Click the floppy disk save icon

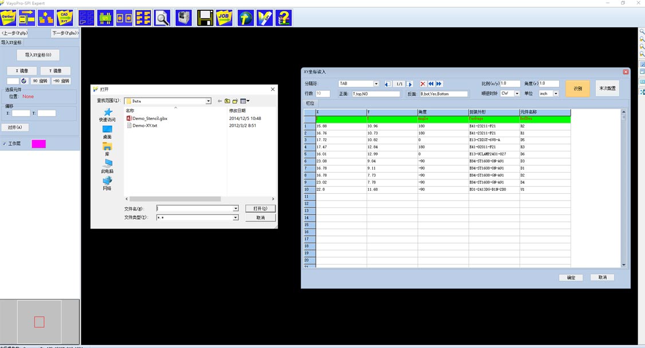205,18
